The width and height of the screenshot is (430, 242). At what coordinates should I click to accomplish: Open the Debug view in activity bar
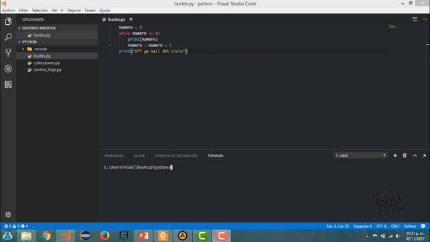(8, 69)
